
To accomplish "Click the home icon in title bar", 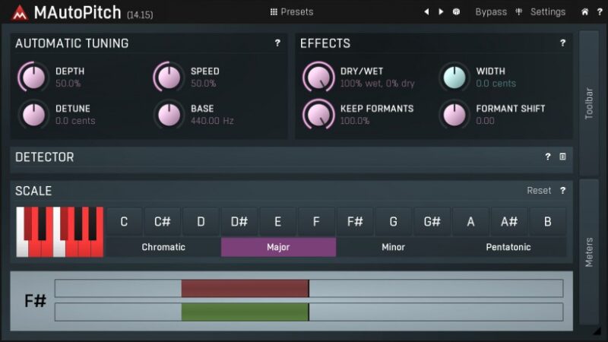I will click(x=584, y=11).
